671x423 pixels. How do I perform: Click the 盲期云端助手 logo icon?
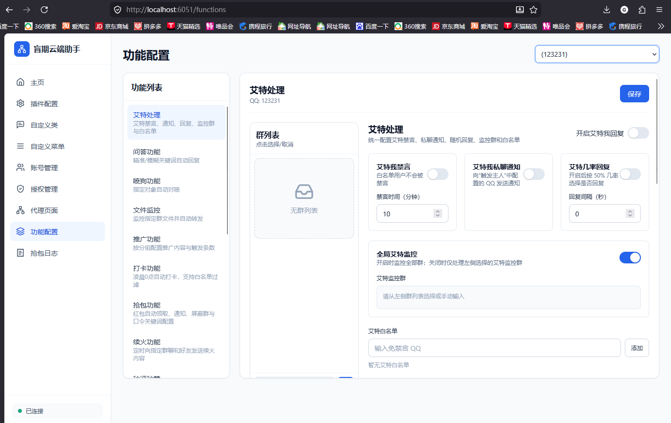(22, 49)
